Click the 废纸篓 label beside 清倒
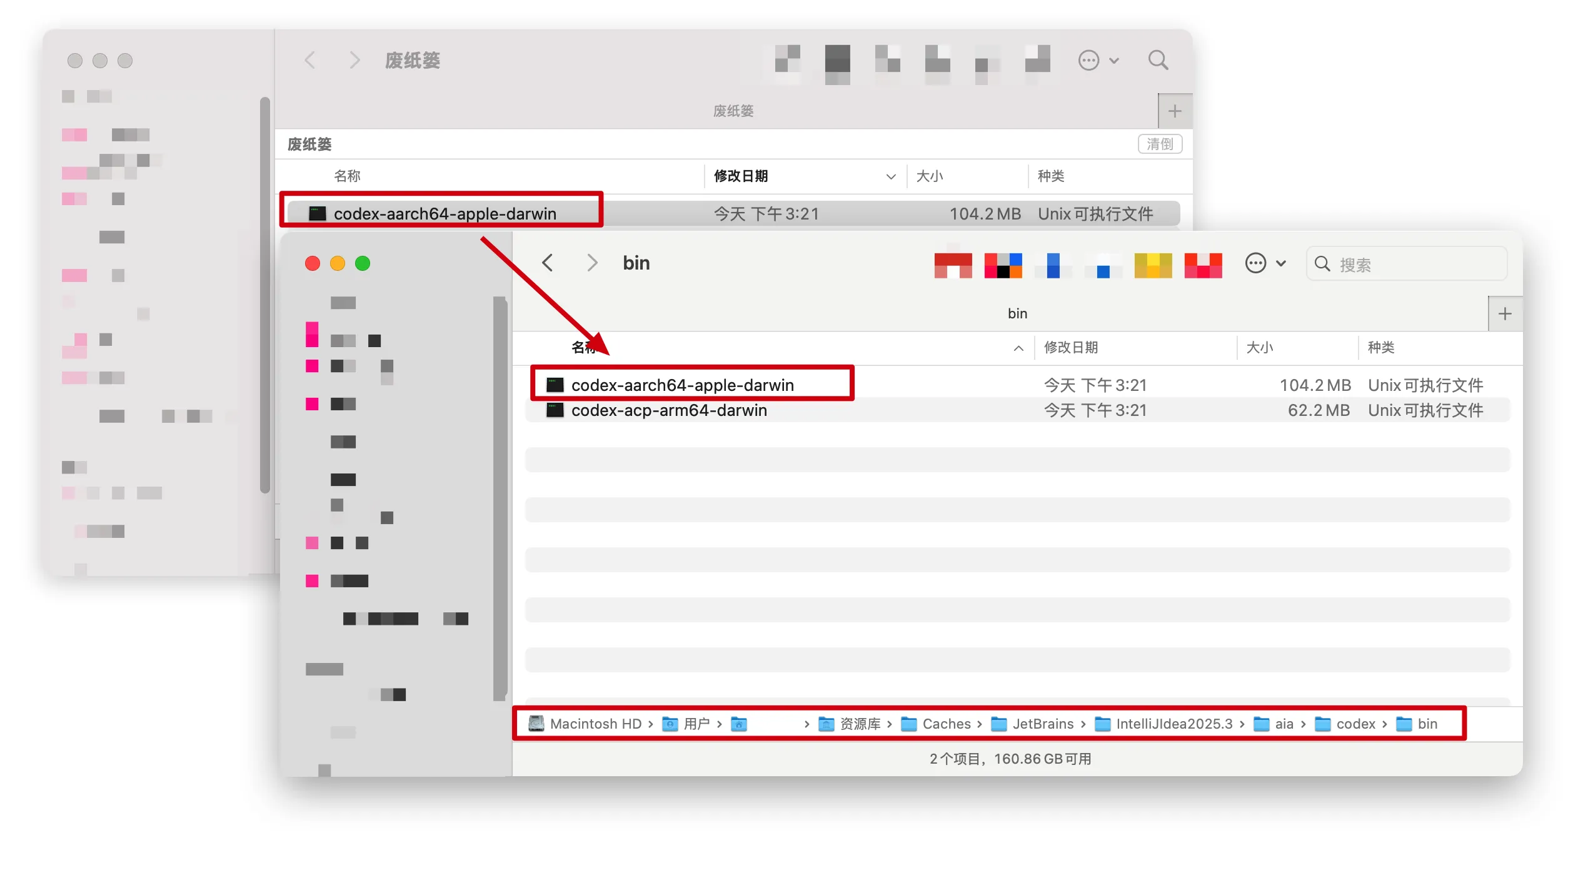 tap(309, 144)
